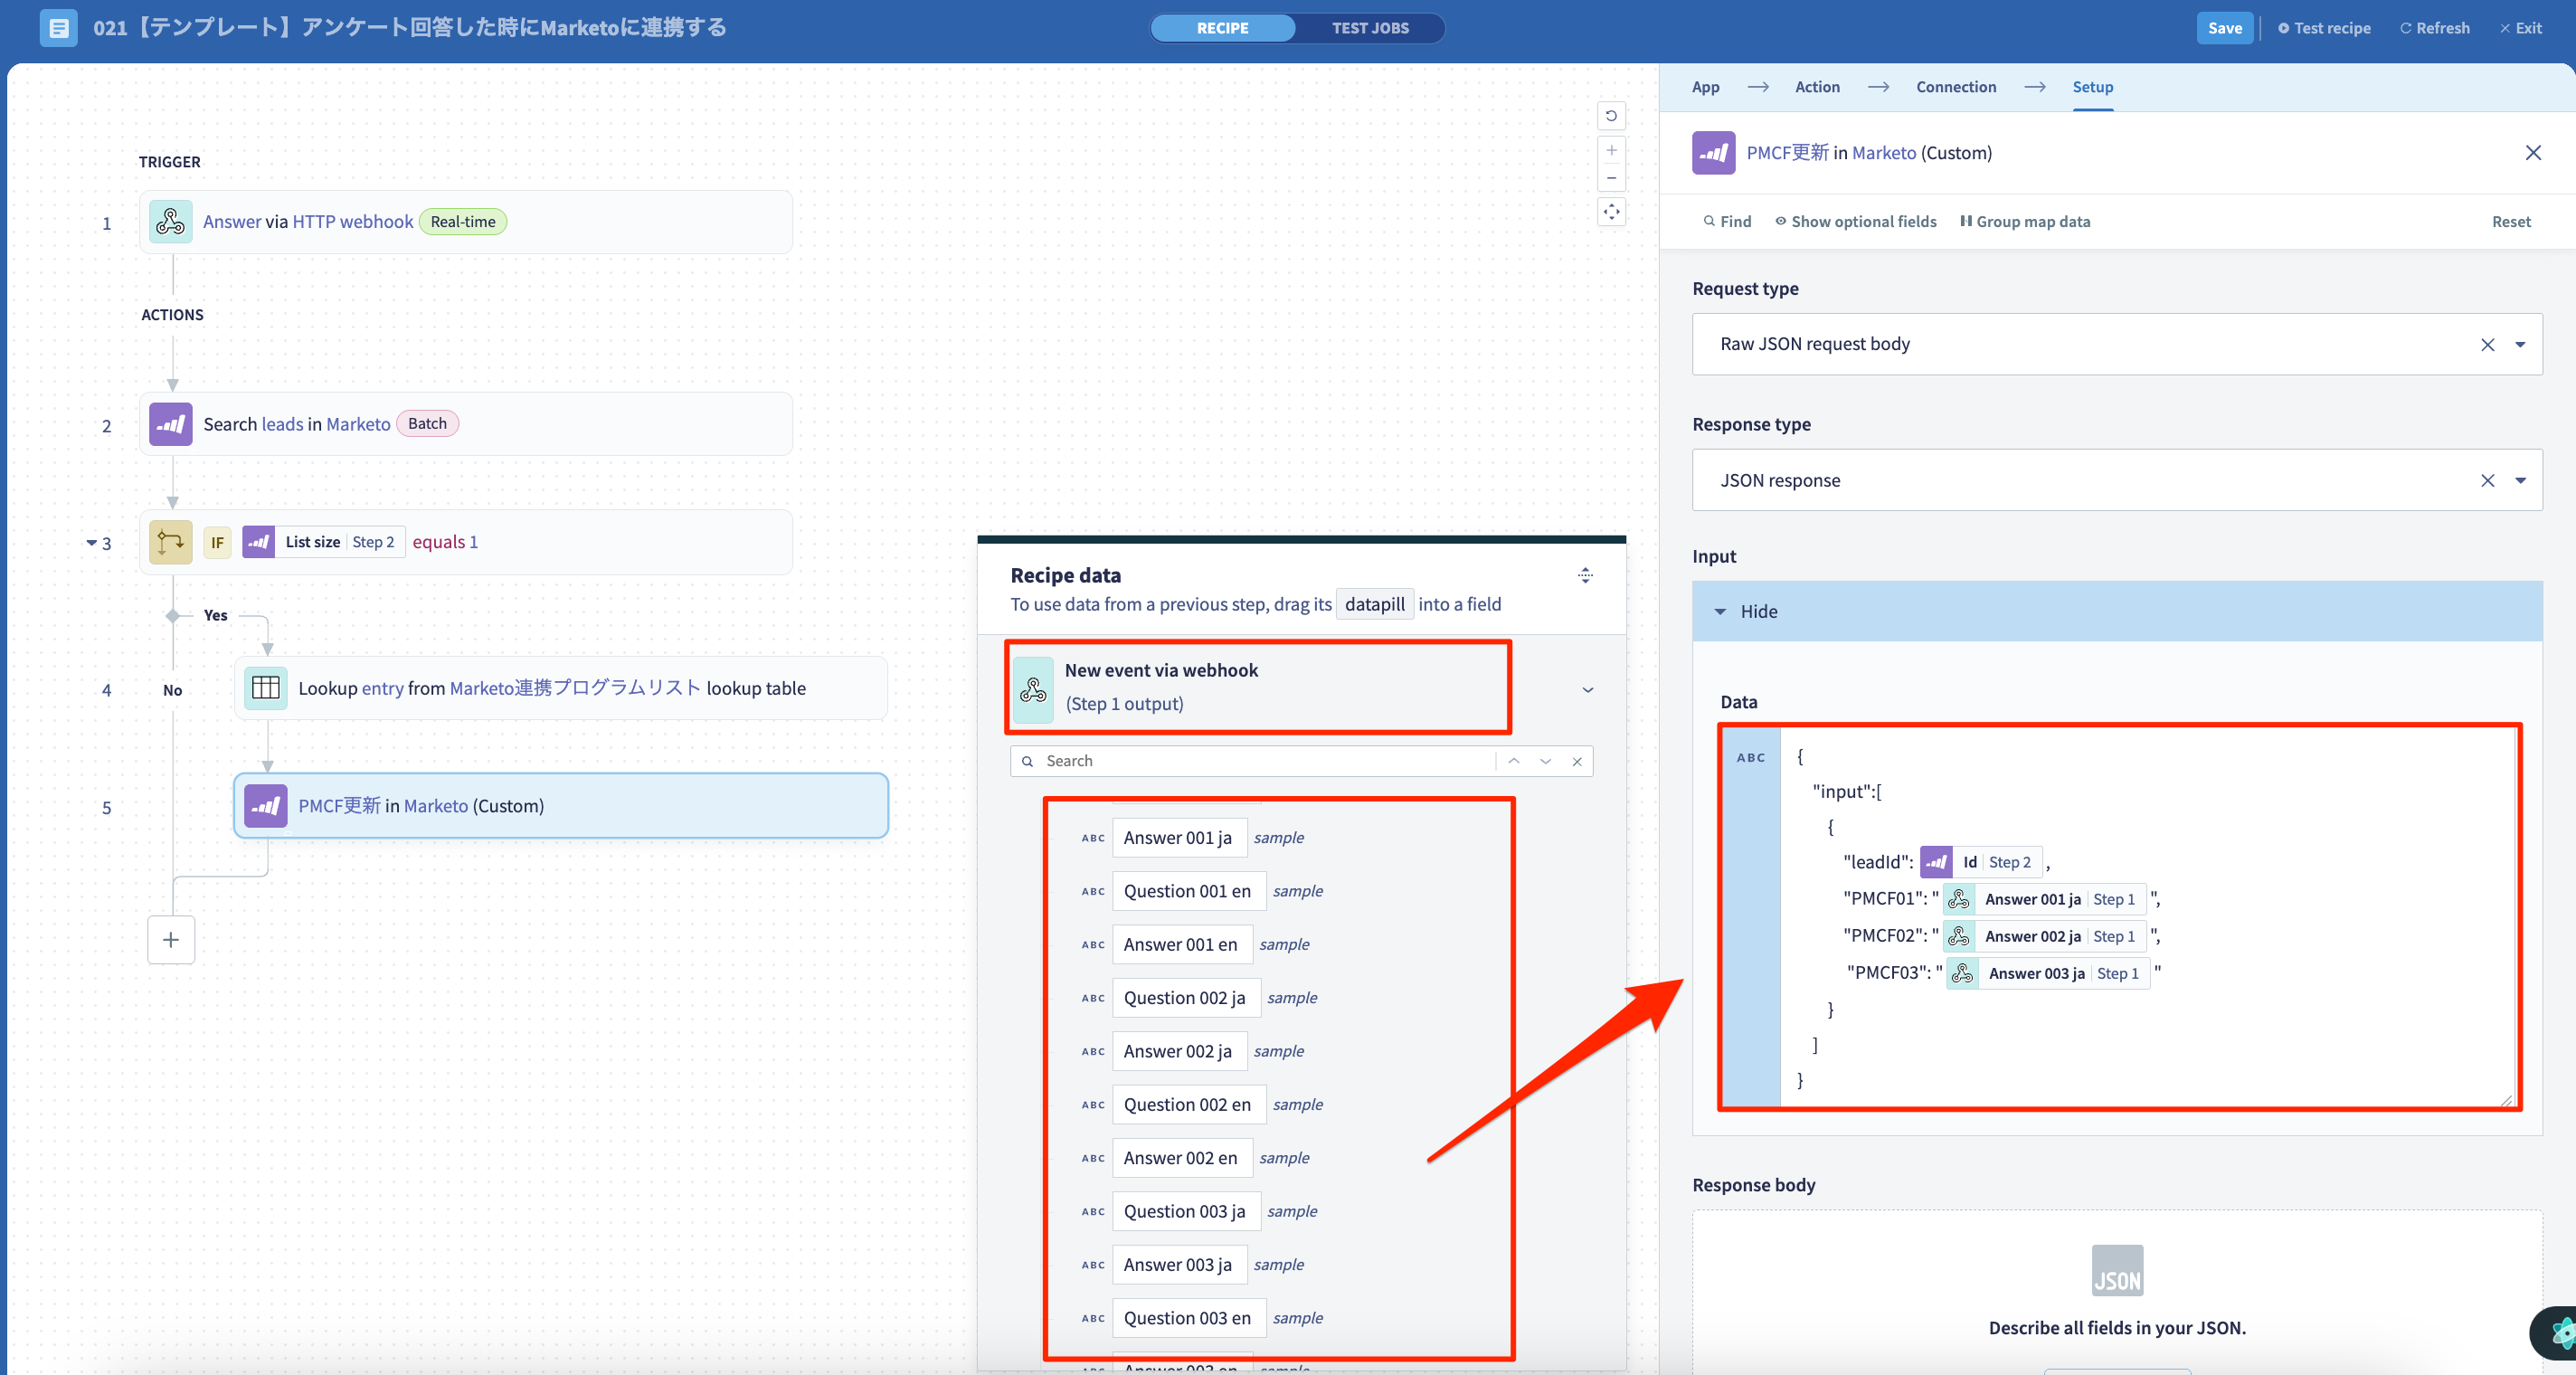Select Answer 002 en datapill
2576x1375 pixels.
[1181, 1158]
